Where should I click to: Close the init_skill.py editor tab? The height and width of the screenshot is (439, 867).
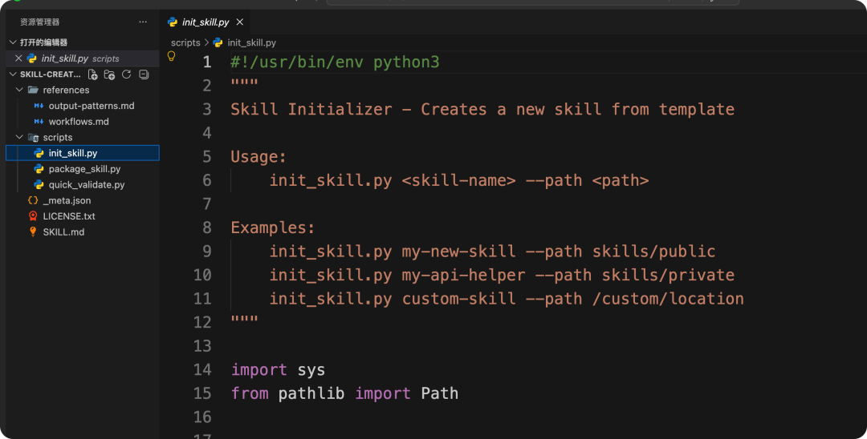pos(240,22)
